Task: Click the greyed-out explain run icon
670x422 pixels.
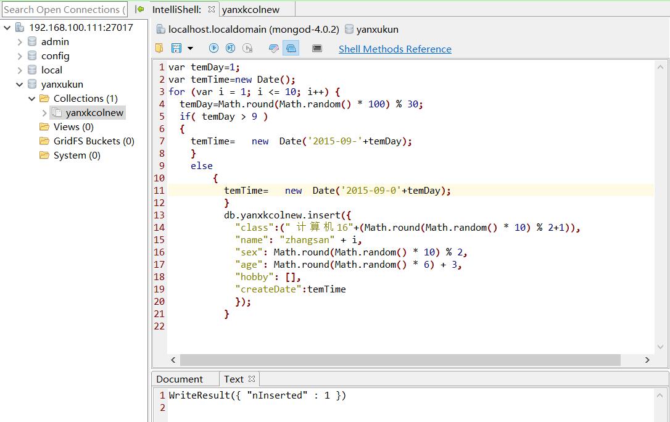Action: pyautogui.click(x=247, y=48)
